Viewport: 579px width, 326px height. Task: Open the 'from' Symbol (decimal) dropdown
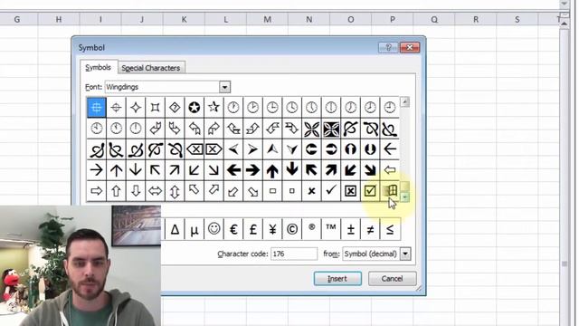pyautogui.click(x=405, y=254)
